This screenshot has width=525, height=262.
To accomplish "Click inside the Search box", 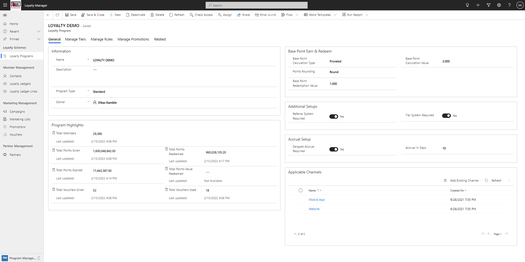I will click(x=256, y=5).
